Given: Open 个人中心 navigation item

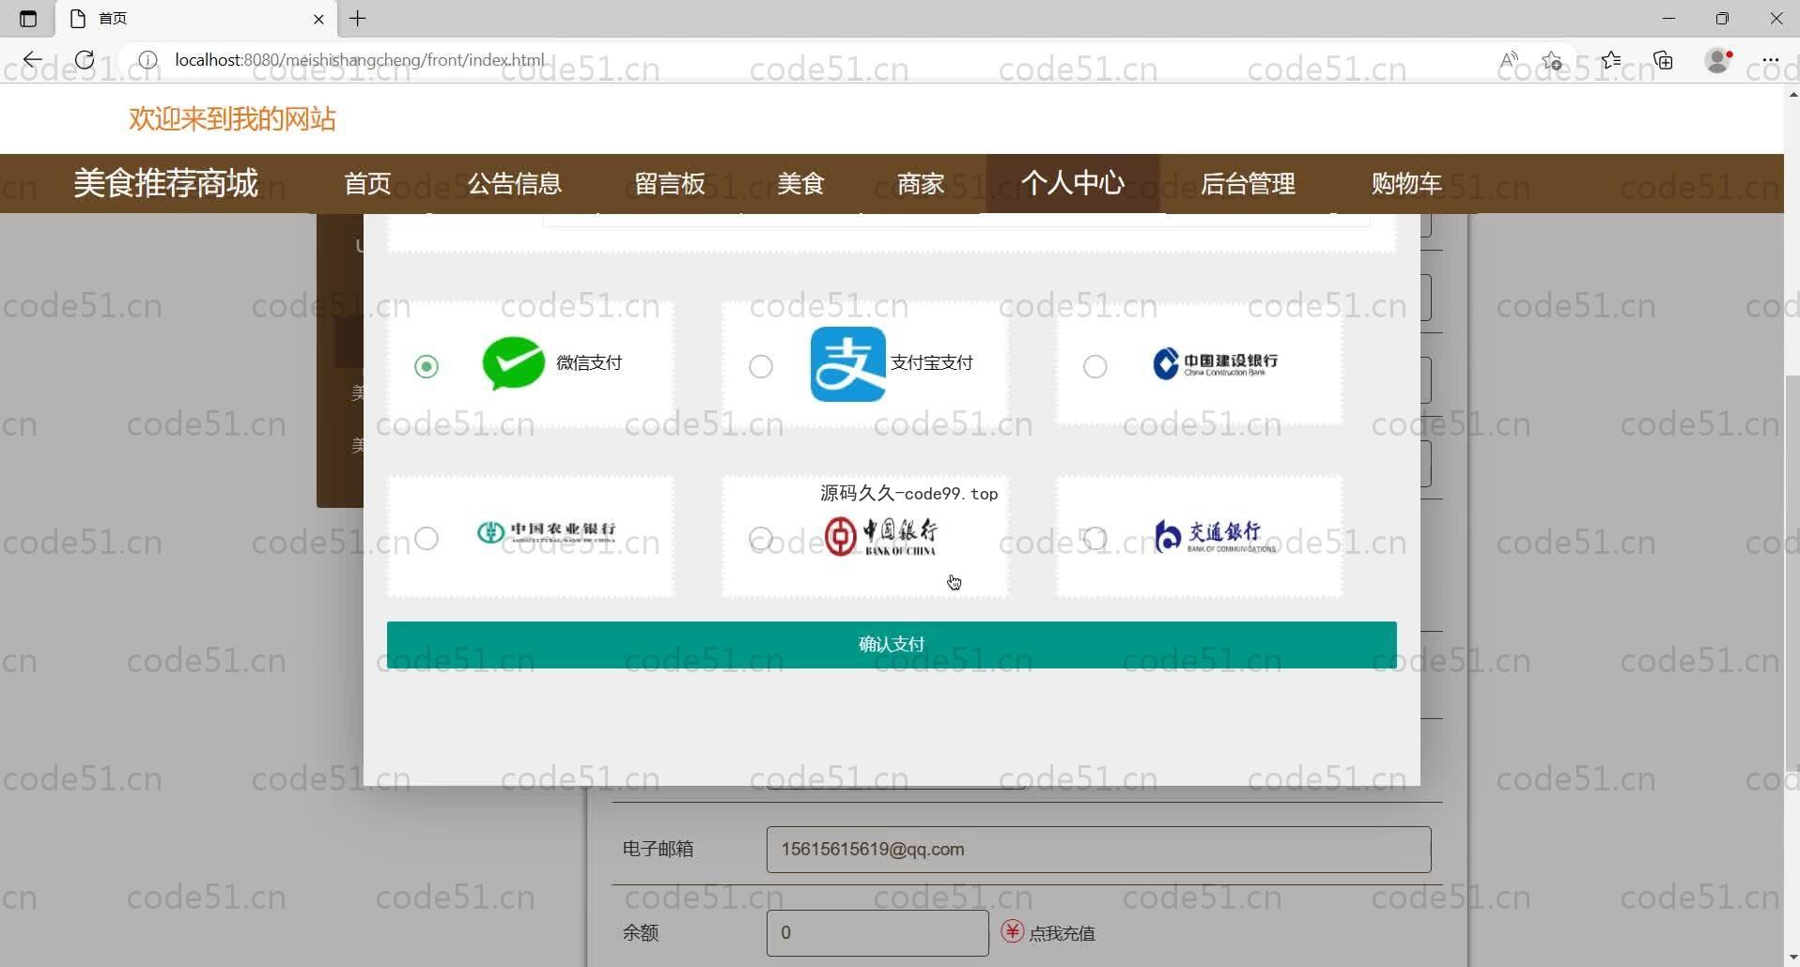Looking at the screenshot, I should click(x=1073, y=183).
